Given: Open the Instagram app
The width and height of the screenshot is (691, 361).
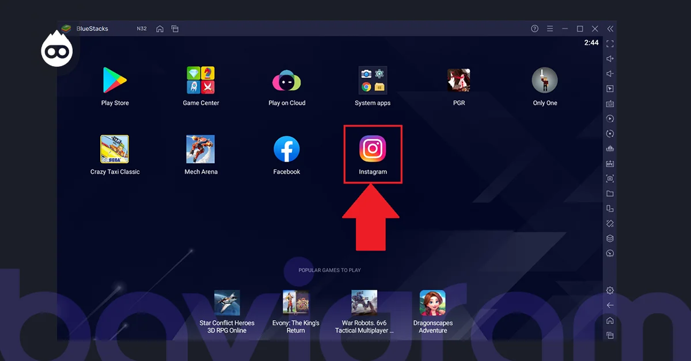Looking at the screenshot, I should click(x=373, y=149).
